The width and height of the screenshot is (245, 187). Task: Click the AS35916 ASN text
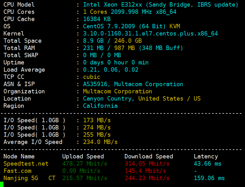tap(97, 84)
